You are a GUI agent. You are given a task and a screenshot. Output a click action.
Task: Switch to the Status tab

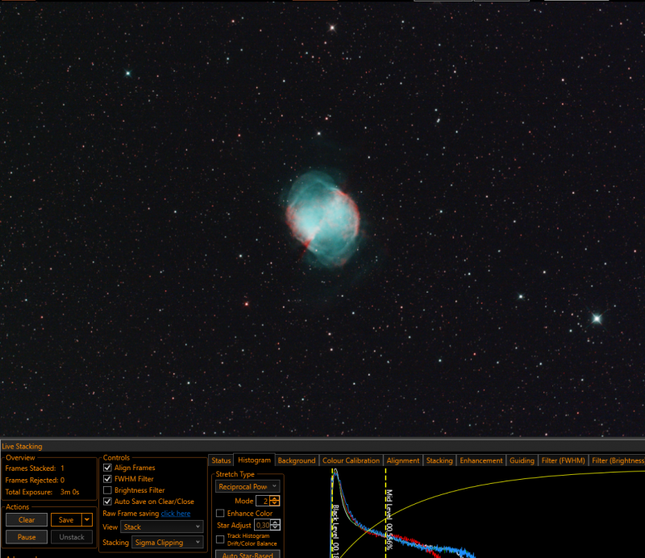(221, 460)
